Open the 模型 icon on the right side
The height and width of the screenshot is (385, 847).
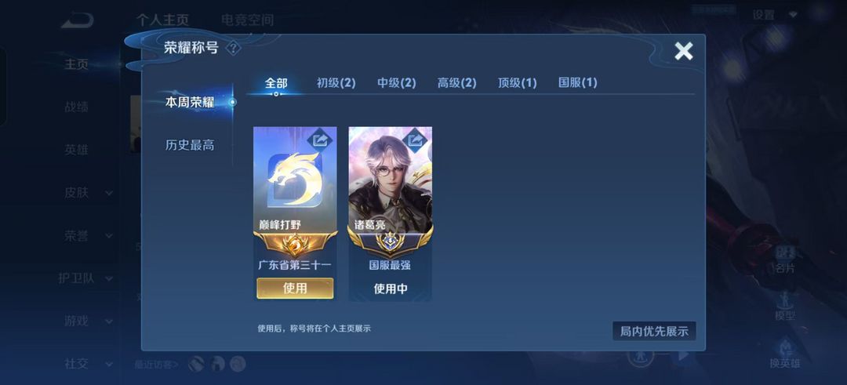coord(784,307)
